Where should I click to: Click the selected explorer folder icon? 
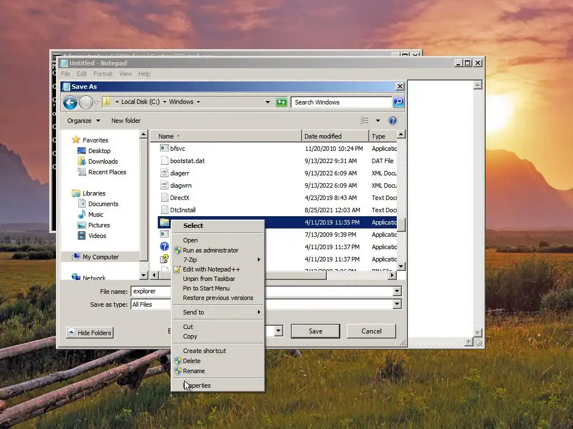pos(165,222)
